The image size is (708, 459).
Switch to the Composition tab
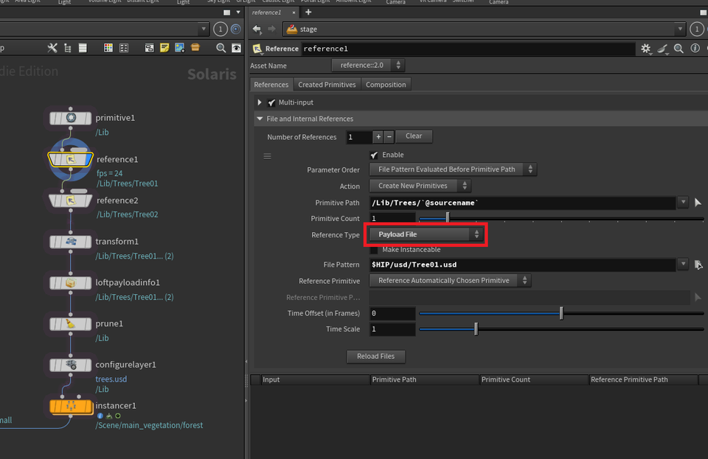click(386, 85)
